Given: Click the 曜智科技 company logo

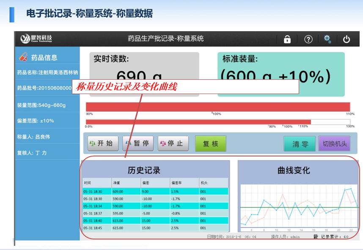Looking at the screenshot, I should [36, 39].
